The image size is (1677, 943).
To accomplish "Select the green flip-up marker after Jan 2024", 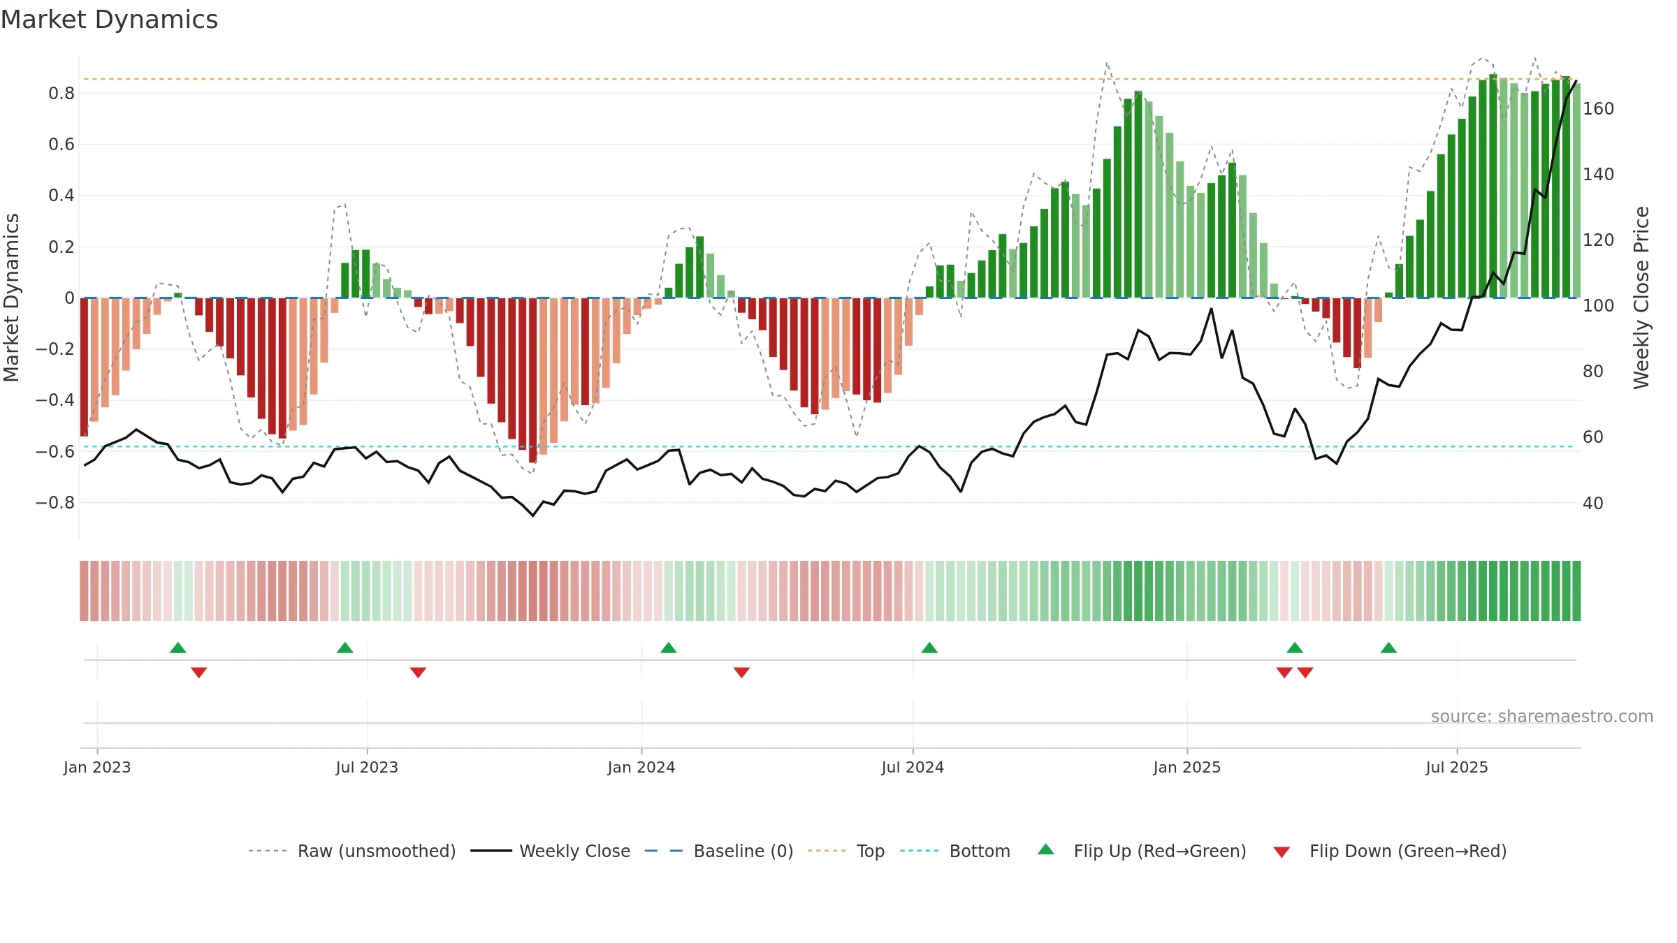I will 669,648.
